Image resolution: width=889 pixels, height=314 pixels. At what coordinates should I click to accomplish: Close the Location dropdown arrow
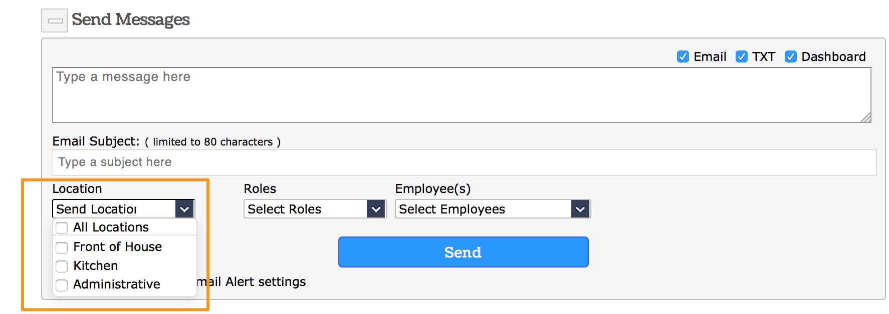point(184,209)
